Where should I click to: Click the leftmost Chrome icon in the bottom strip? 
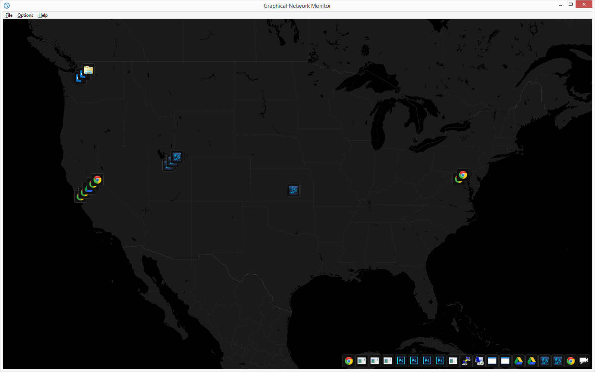(349, 360)
